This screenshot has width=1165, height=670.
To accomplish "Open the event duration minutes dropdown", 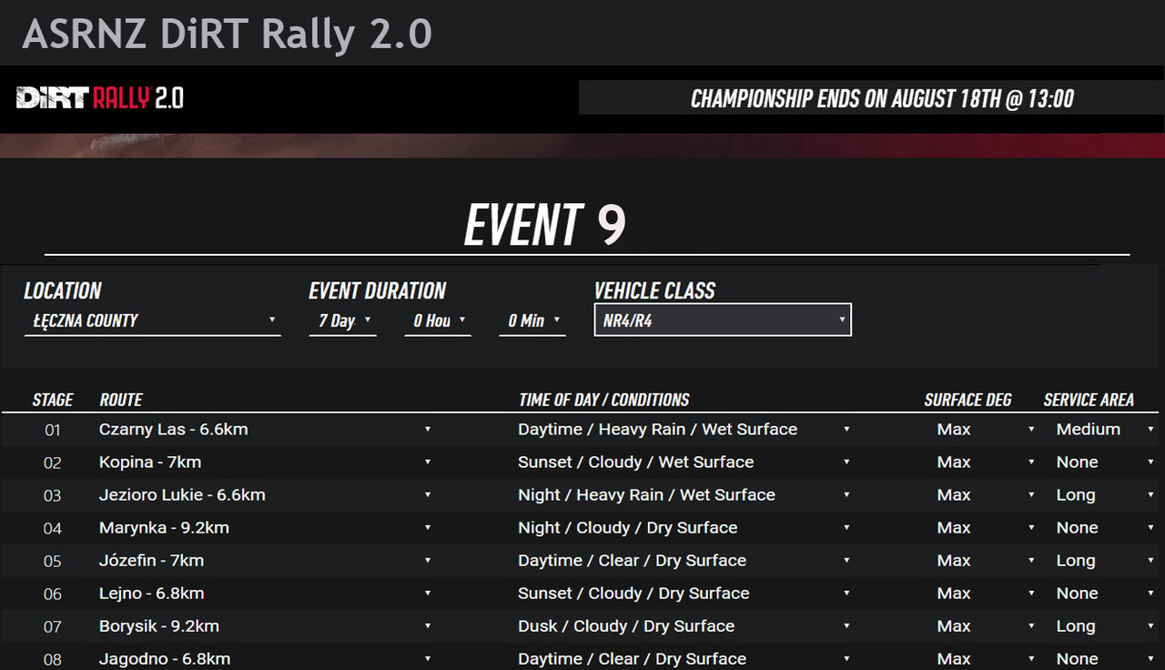I will coord(532,320).
